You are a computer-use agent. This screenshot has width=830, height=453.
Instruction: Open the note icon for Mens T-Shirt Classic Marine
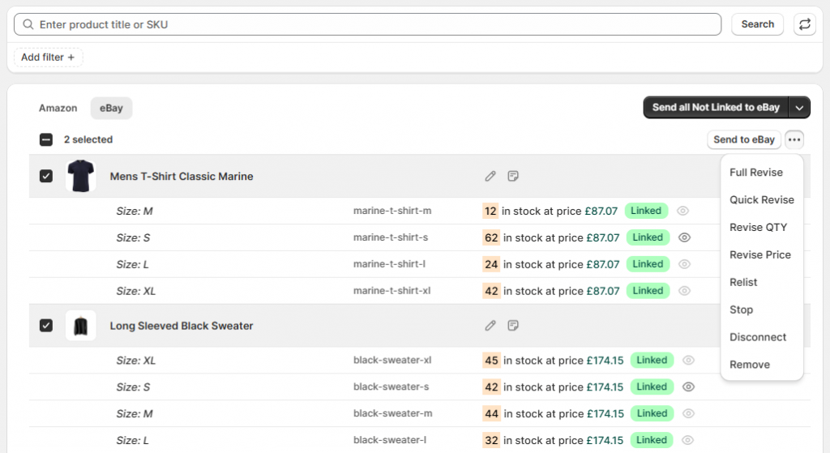(x=513, y=176)
